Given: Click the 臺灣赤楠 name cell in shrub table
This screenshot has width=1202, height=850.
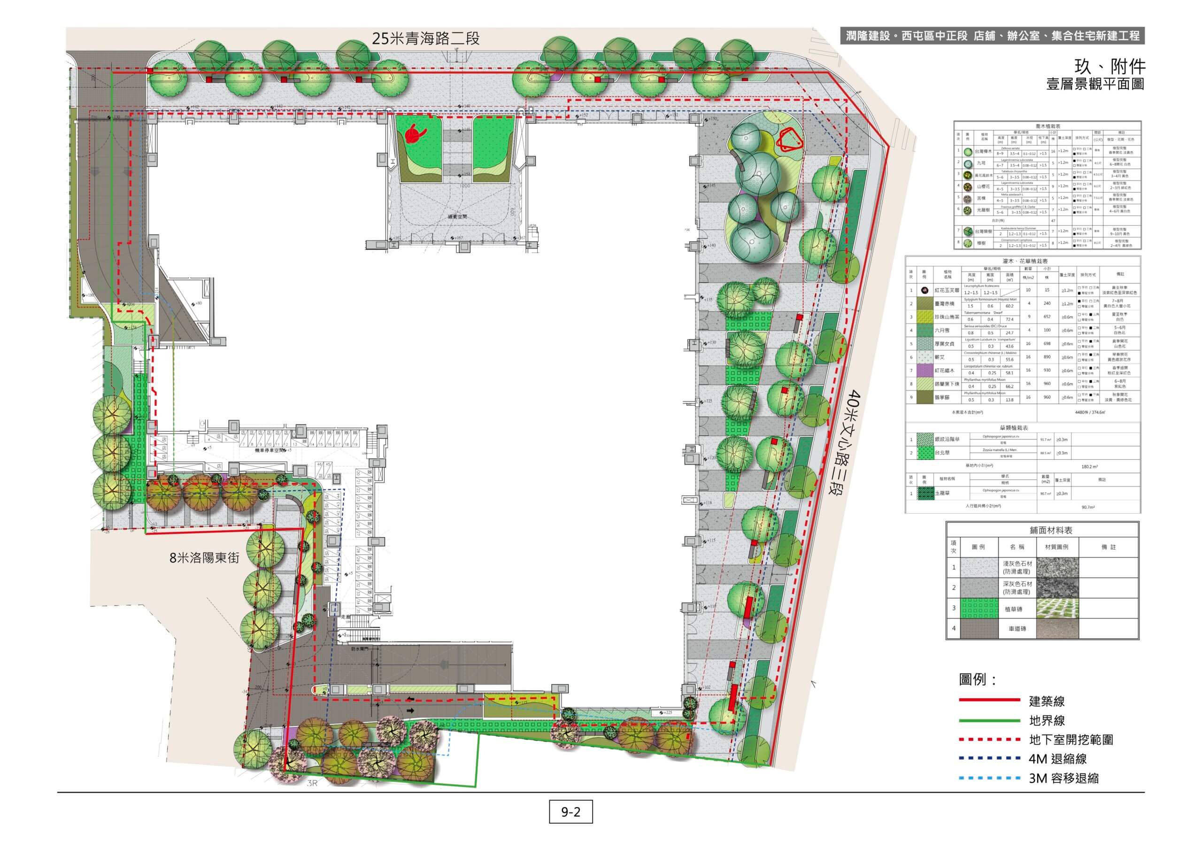Looking at the screenshot, I should click(947, 304).
